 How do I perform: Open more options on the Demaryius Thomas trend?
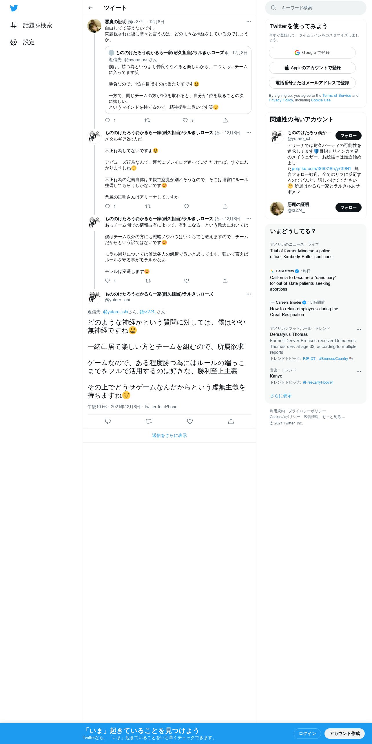point(359,329)
